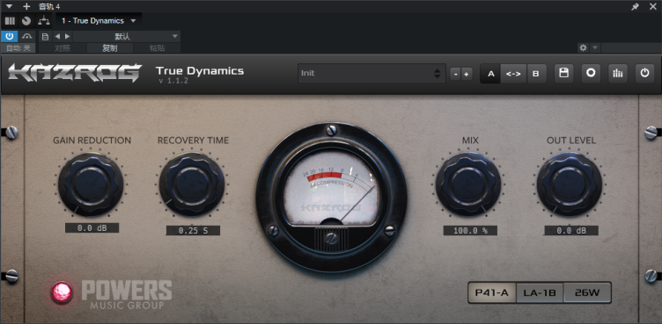Open the routing view icon
The height and width of the screenshot is (324, 662).
[43, 21]
